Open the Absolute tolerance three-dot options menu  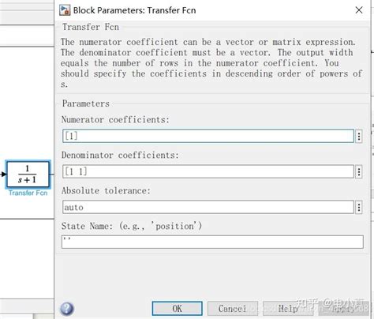pos(359,208)
